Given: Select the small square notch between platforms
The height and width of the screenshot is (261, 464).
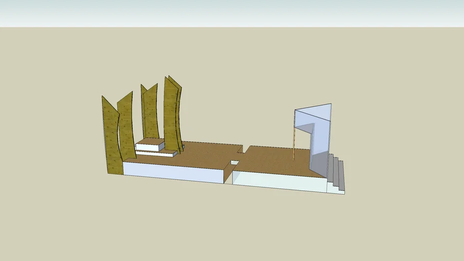Looking at the screenshot, I should click(235, 163).
